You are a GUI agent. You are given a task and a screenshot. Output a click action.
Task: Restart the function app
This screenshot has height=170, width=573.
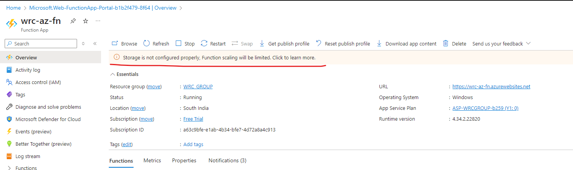point(213,44)
